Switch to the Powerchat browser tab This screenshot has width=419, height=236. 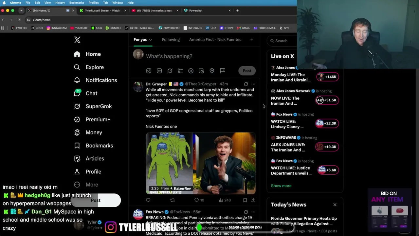[207, 10]
